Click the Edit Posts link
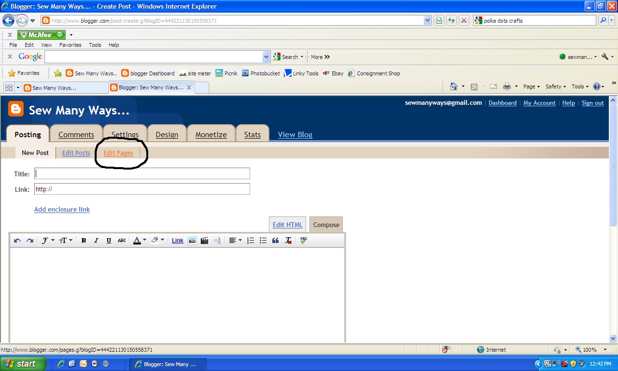618x371 pixels. pos(76,153)
